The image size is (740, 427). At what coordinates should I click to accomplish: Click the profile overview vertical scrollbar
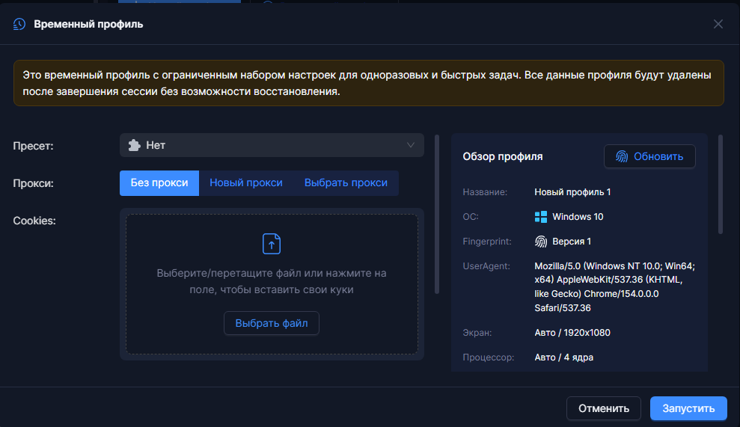pos(721,184)
